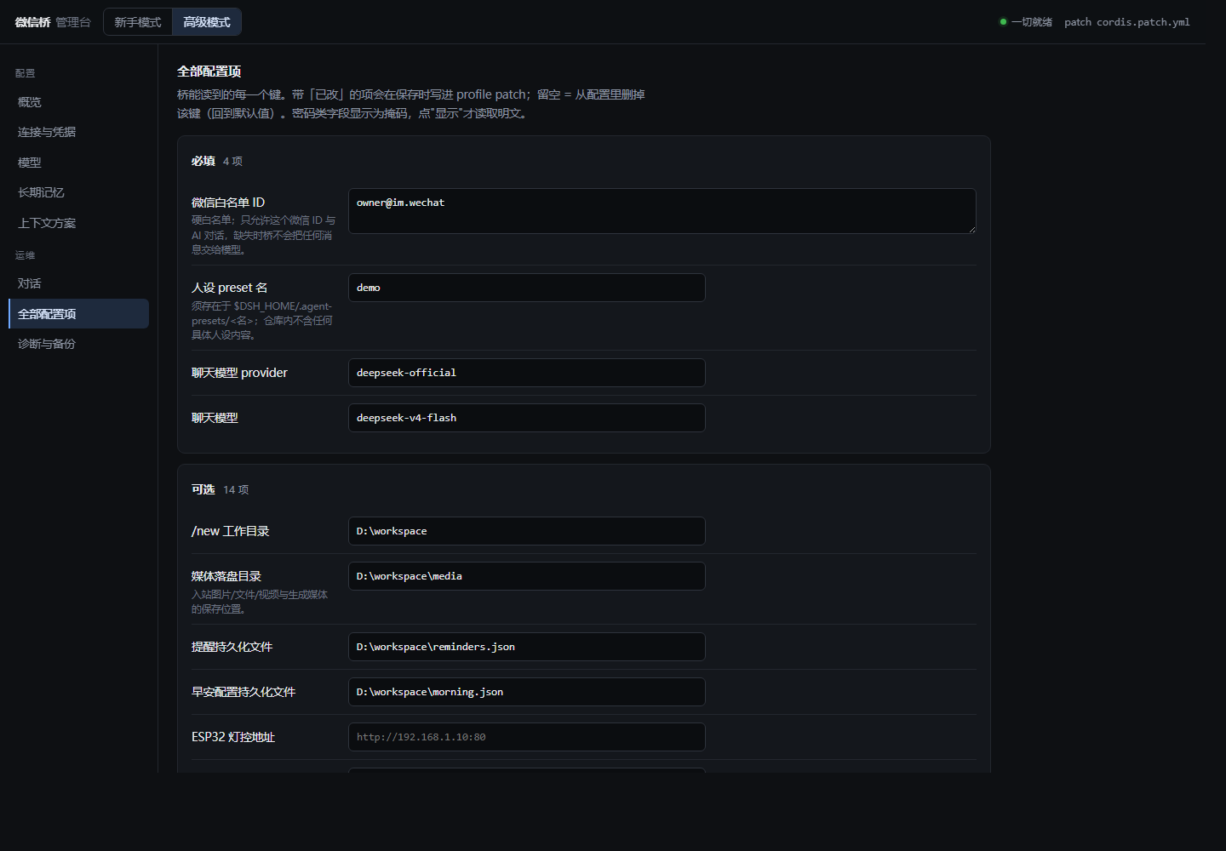This screenshot has width=1226, height=851.
Task: Open 概览 in the sidebar
Action: tap(78, 102)
